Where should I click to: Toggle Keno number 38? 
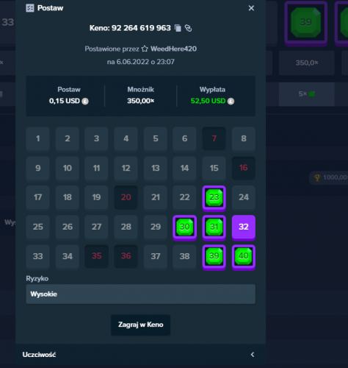coord(185,256)
